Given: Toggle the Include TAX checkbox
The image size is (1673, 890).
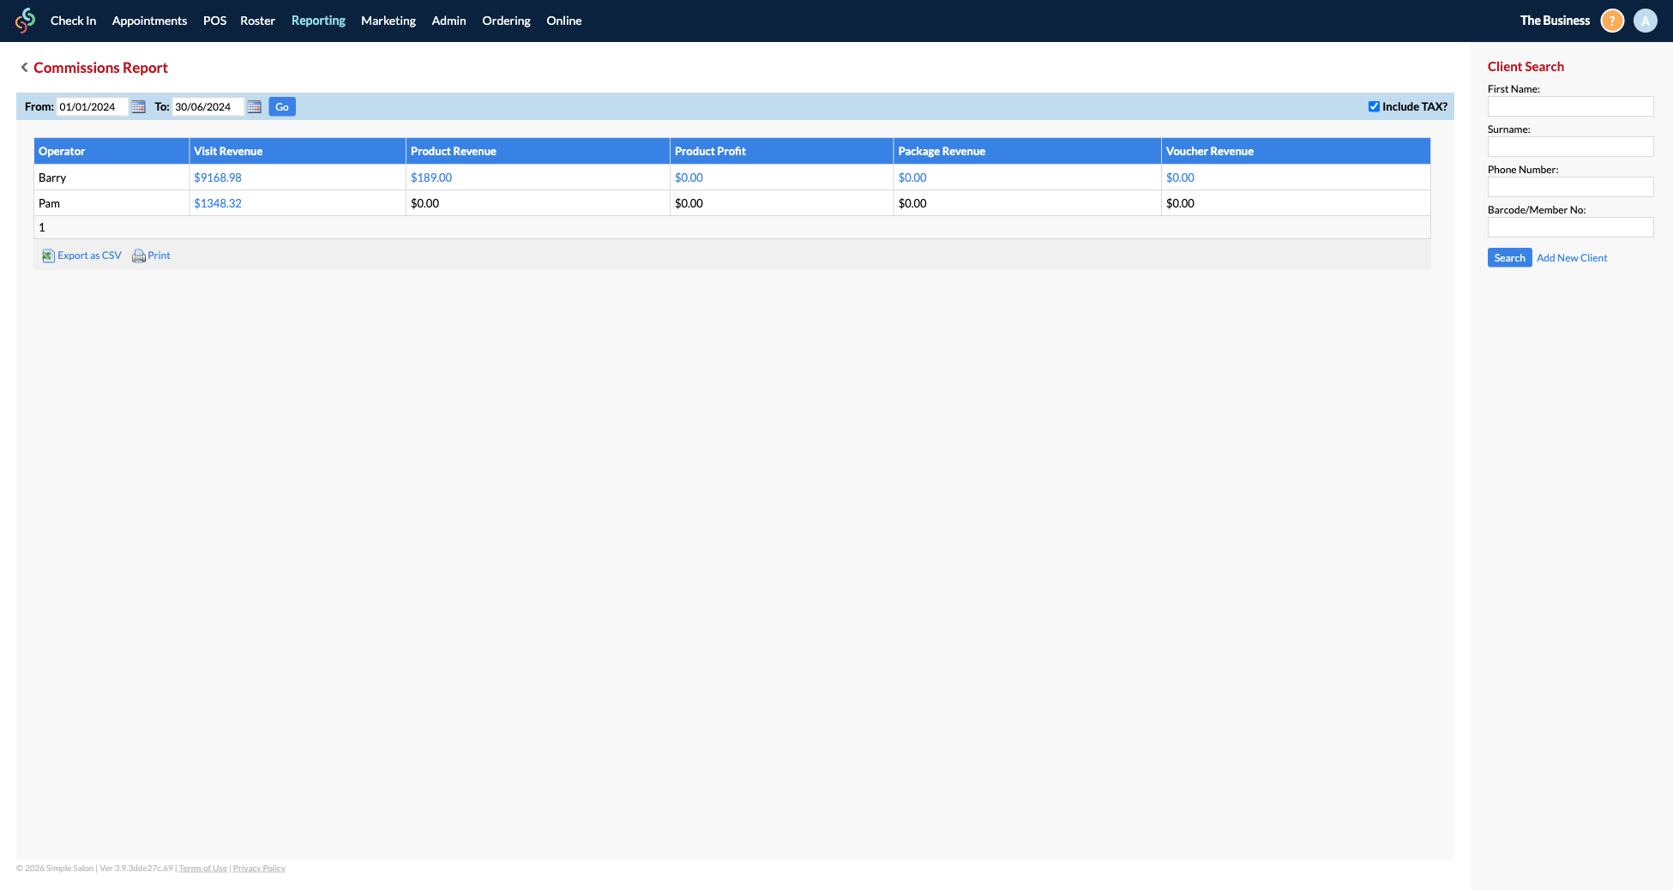Looking at the screenshot, I should pos(1374,107).
